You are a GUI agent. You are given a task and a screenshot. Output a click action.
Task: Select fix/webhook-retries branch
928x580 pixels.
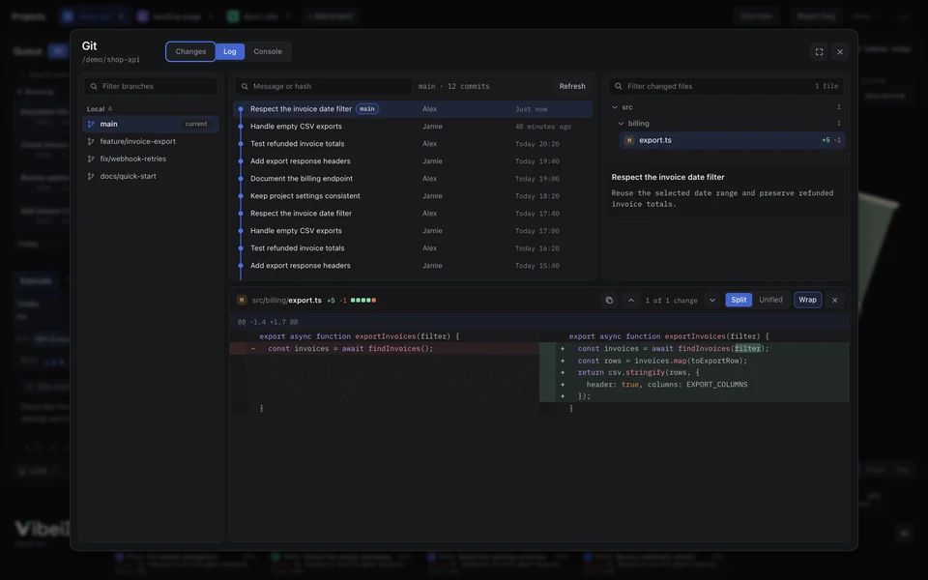[x=151, y=159]
